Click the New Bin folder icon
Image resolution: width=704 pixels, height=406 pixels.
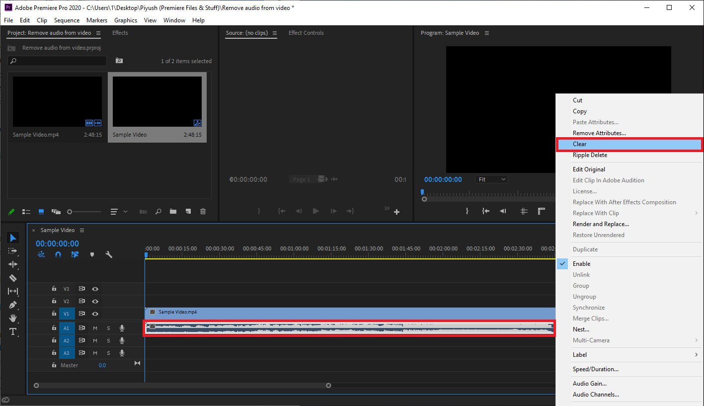coord(173,211)
